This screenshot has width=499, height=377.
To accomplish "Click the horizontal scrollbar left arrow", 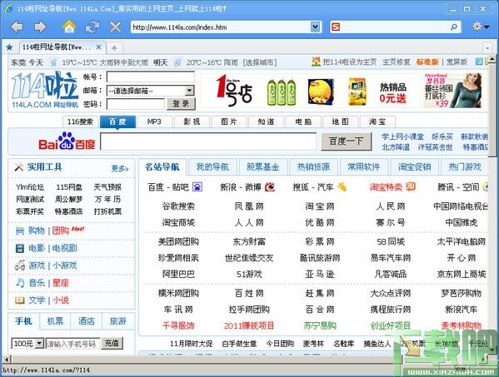I will click(x=6, y=360).
